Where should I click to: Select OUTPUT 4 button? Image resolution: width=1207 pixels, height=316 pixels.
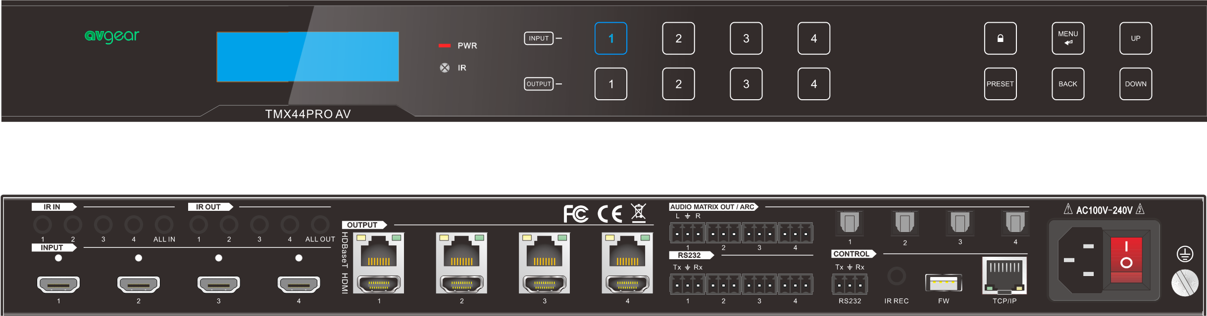tap(814, 84)
